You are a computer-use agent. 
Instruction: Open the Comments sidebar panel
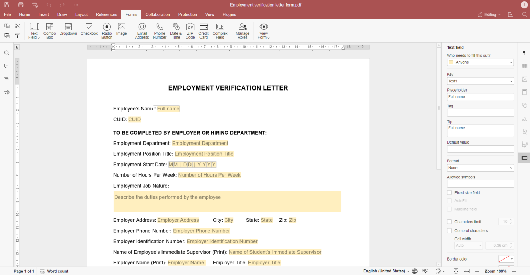tap(7, 66)
